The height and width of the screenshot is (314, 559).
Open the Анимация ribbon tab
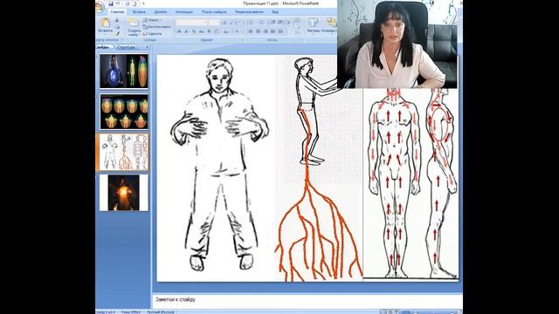tap(184, 11)
